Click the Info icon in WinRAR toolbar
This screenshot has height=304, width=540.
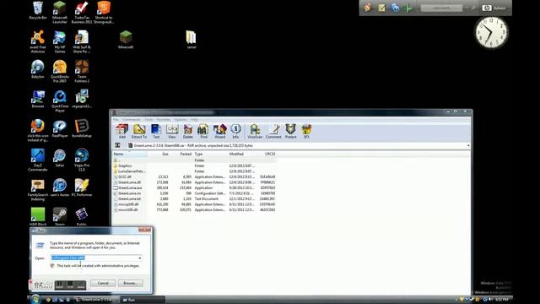(x=235, y=132)
